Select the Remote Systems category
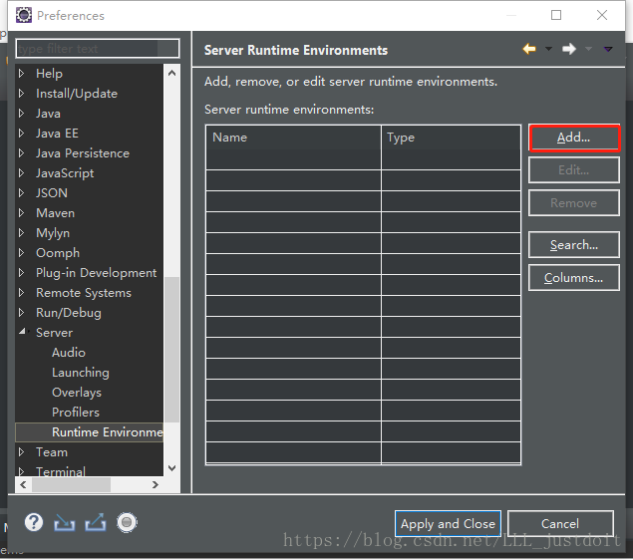 click(84, 293)
